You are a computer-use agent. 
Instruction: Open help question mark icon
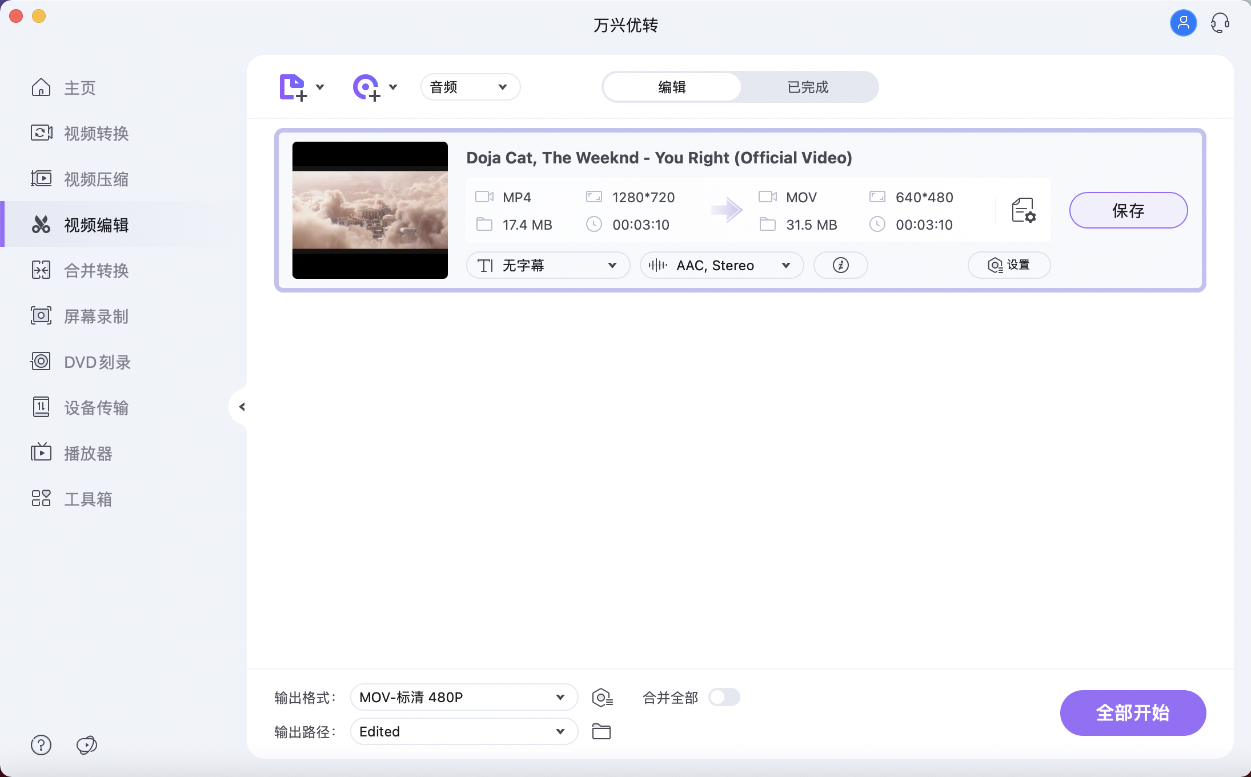(41, 745)
